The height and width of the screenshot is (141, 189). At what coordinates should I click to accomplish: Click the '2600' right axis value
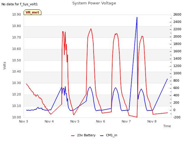177,15
